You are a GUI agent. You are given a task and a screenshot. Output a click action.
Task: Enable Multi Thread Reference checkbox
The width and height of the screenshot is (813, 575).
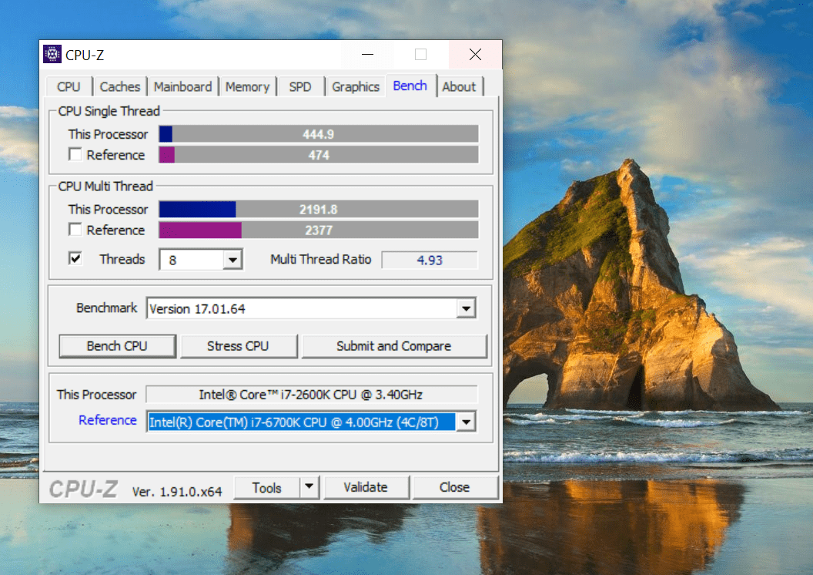tap(75, 230)
